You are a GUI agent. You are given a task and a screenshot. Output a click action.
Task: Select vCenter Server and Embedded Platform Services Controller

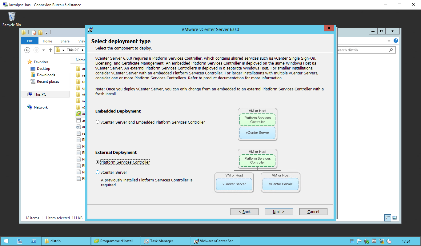click(98, 122)
